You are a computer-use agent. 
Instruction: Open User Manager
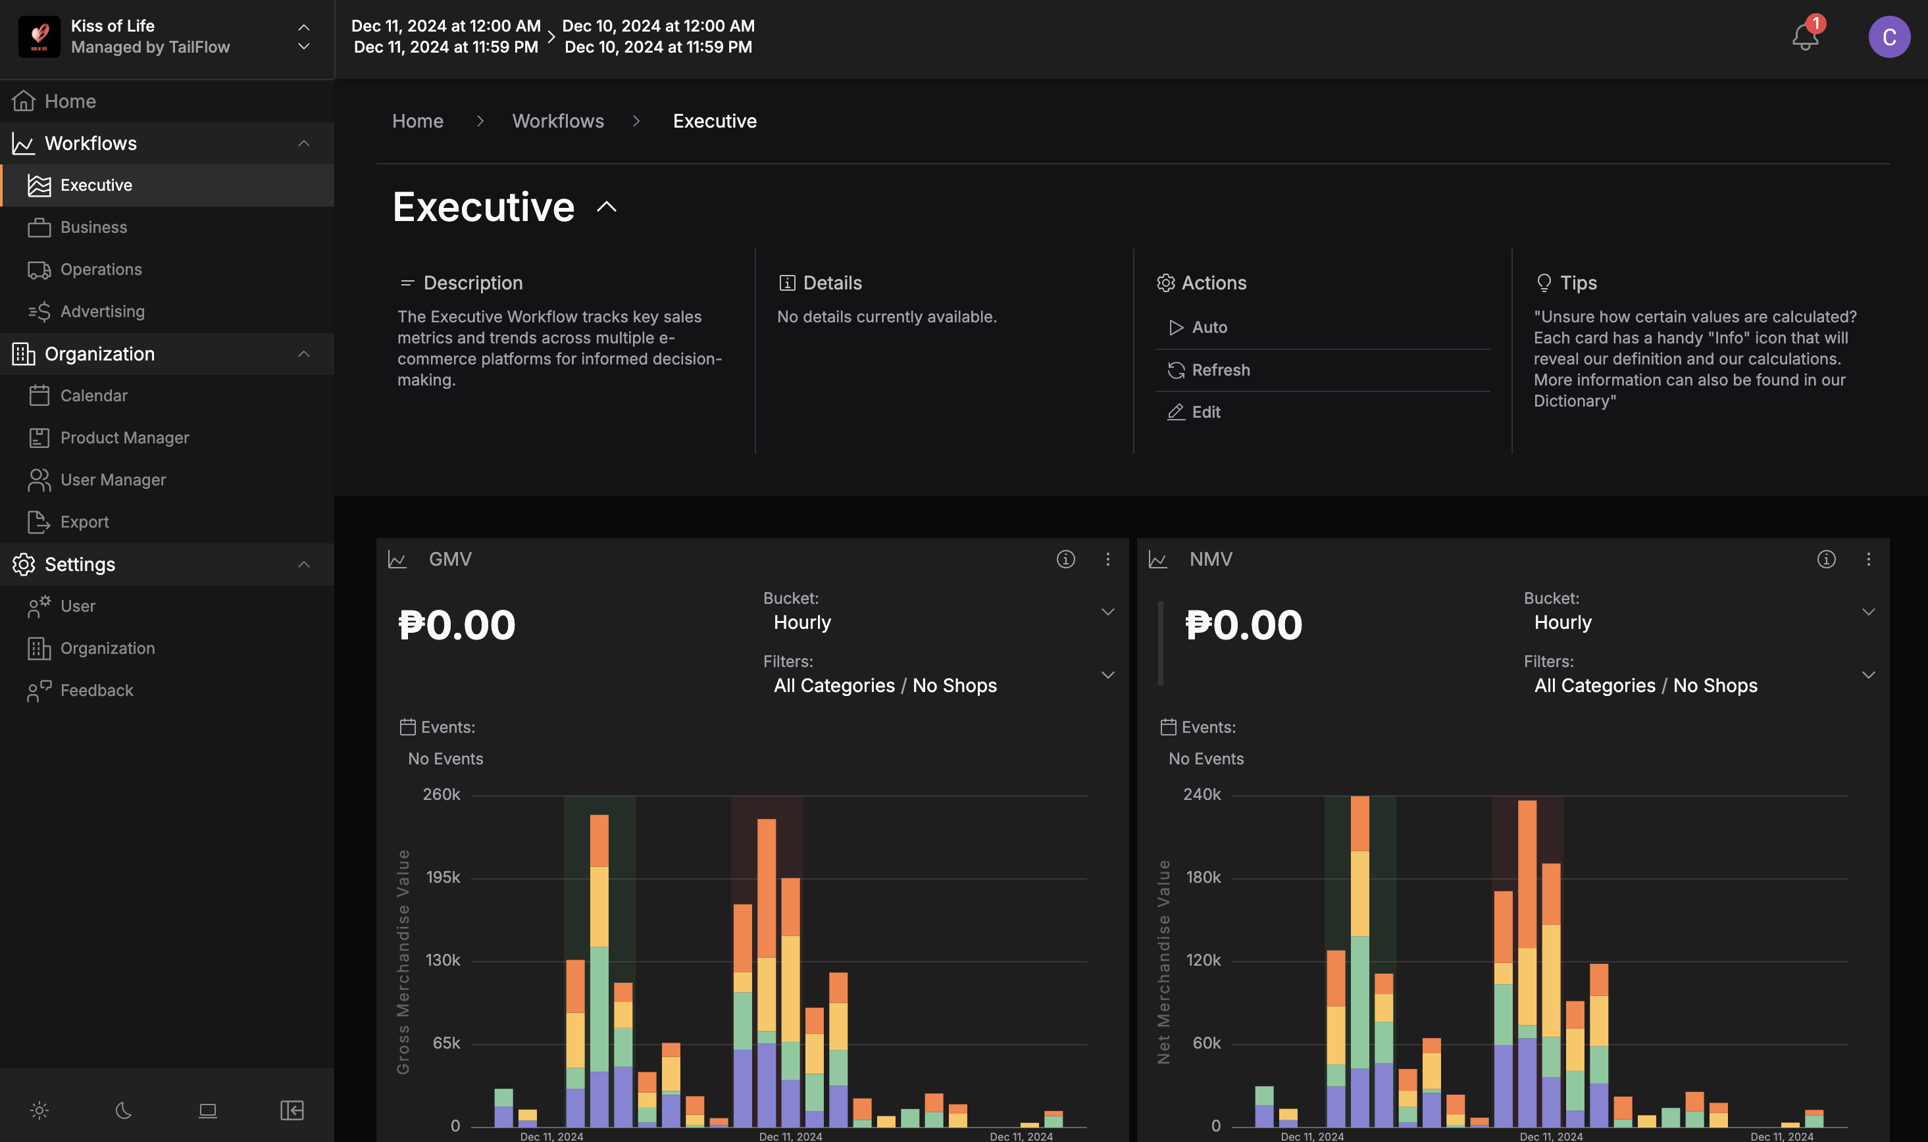pos(167,480)
